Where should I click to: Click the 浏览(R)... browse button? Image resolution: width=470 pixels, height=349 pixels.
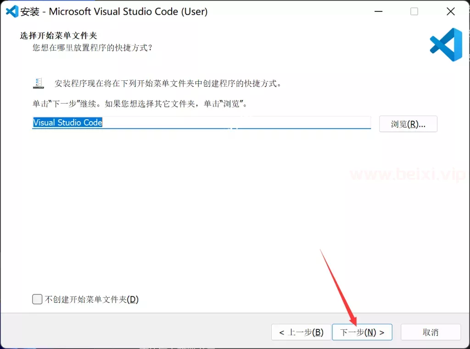(x=408, y=124)
